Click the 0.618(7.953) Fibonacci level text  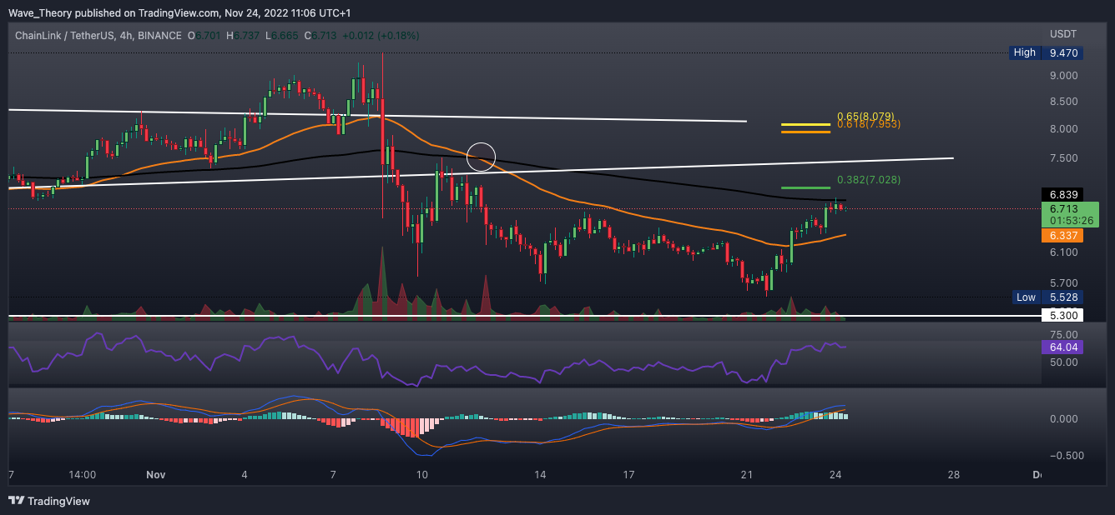[869, 124]
